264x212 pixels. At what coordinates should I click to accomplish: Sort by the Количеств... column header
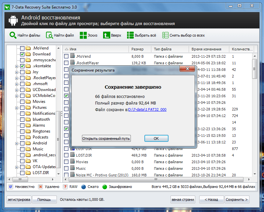point(242,49)
